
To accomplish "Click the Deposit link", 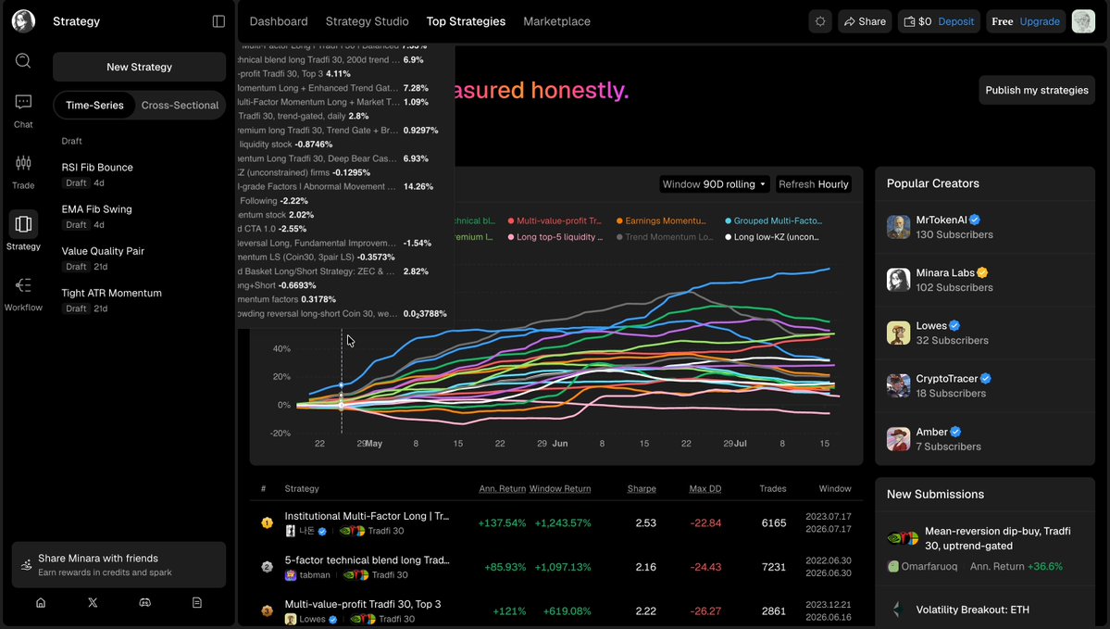I will coord(955,21).
